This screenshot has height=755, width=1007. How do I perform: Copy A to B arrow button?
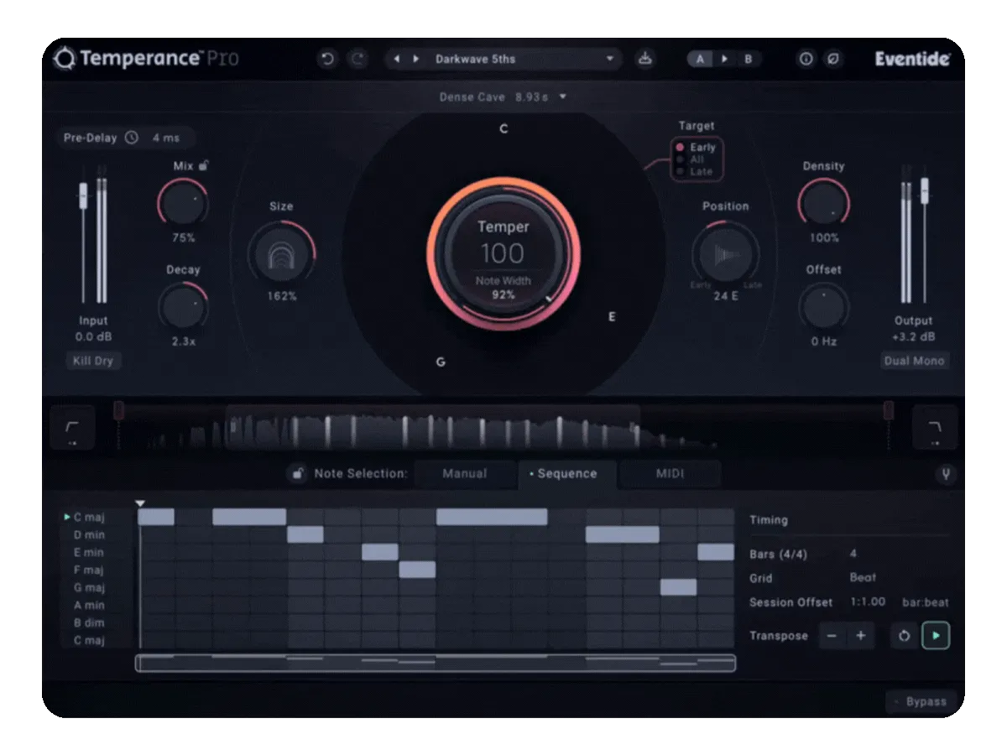(x=724, y=60)
